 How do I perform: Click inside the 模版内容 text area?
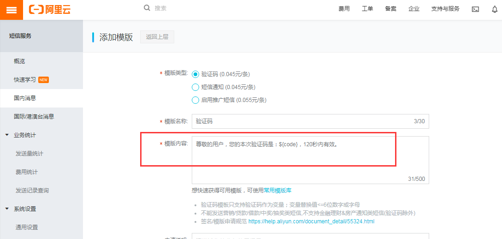click(x=310, y=160)
